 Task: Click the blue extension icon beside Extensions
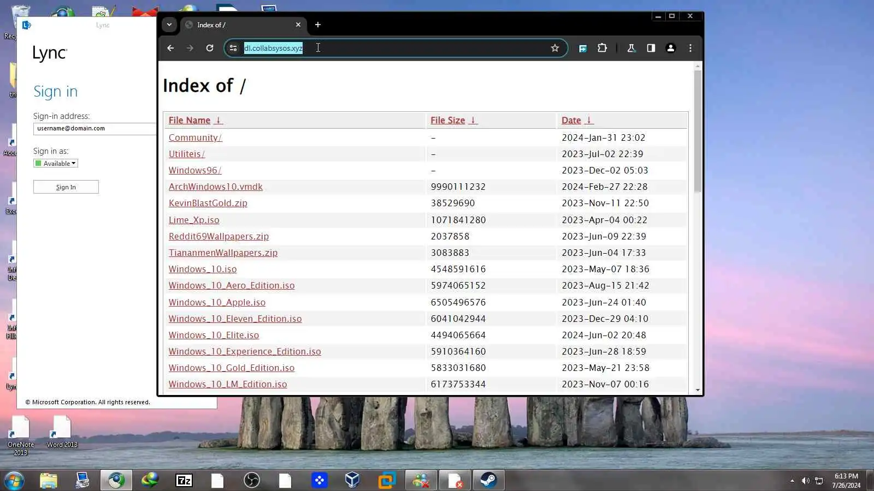(583, 48)
